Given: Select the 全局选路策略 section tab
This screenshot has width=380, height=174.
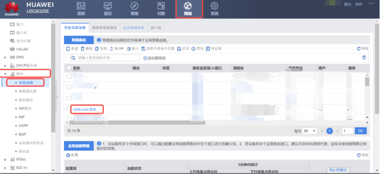Looking at the screenshot, I should coord(79,146).
